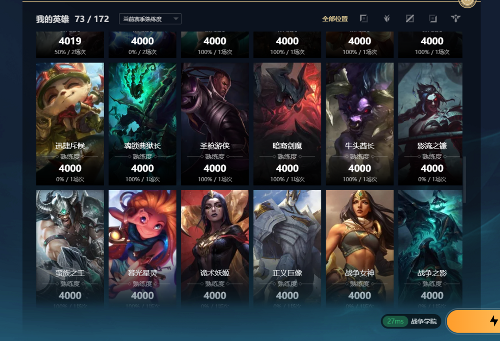The width and height of the screenshot is (500, 341).
Task: Select the 全部位置 all positions tab
Action: pyautogui.click(x=335, y=19)
